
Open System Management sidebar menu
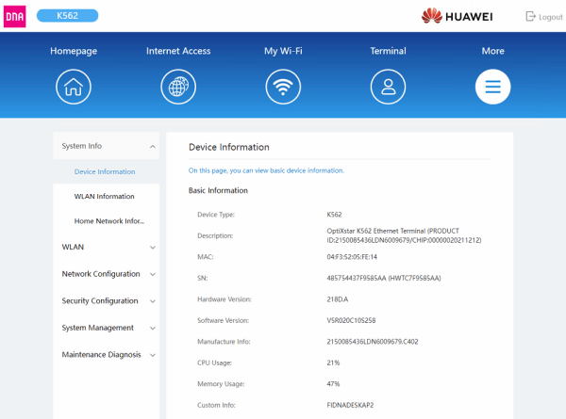tap(106, 328)
